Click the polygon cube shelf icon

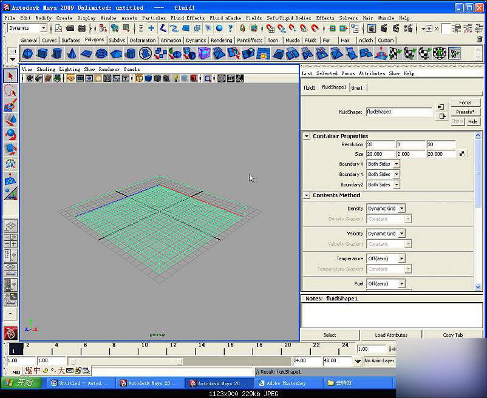43,53
